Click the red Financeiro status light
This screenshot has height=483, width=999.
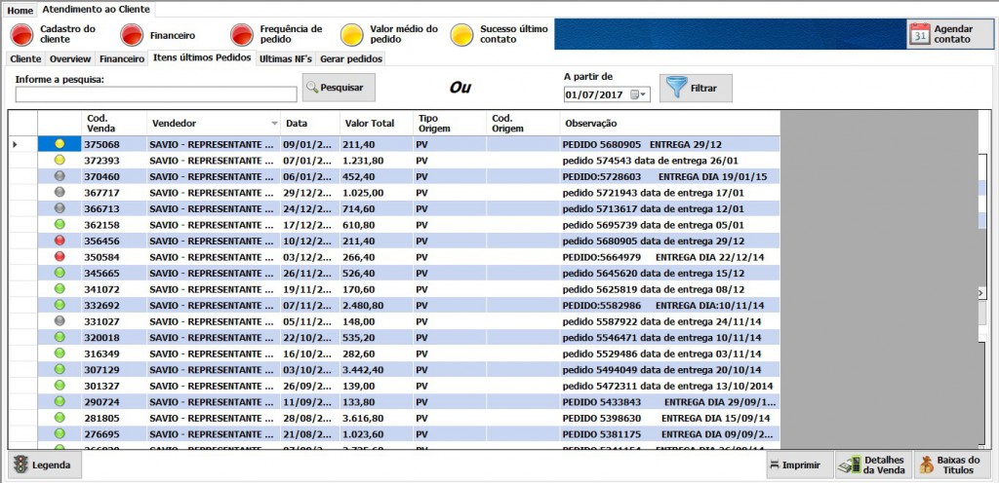tap(132, 35)
